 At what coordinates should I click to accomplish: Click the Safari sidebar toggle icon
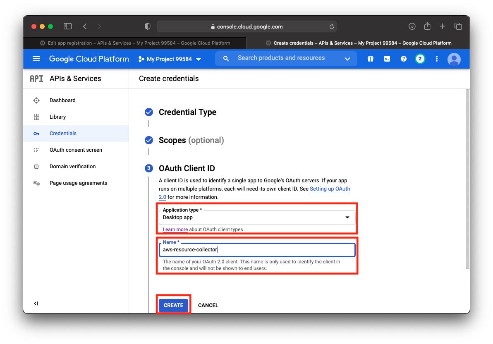click(67, 26)
